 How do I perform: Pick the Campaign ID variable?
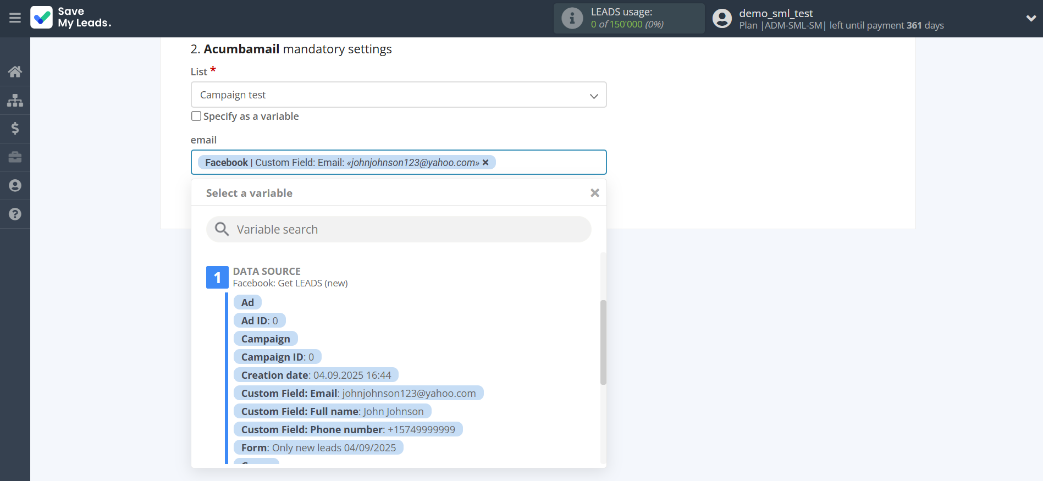(x=277, y=357)
